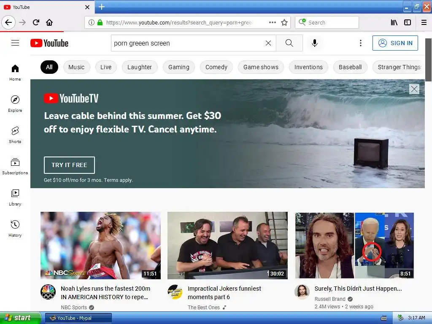Select the Baseball filter chip
Screen dimensions: 432x324
tap(350, 67)
